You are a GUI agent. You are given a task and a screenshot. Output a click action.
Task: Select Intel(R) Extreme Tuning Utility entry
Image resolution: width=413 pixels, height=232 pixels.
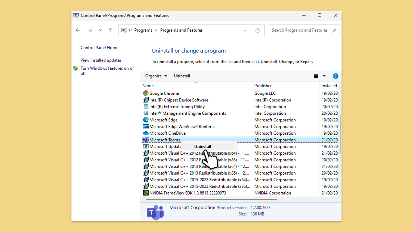(177, 107)
